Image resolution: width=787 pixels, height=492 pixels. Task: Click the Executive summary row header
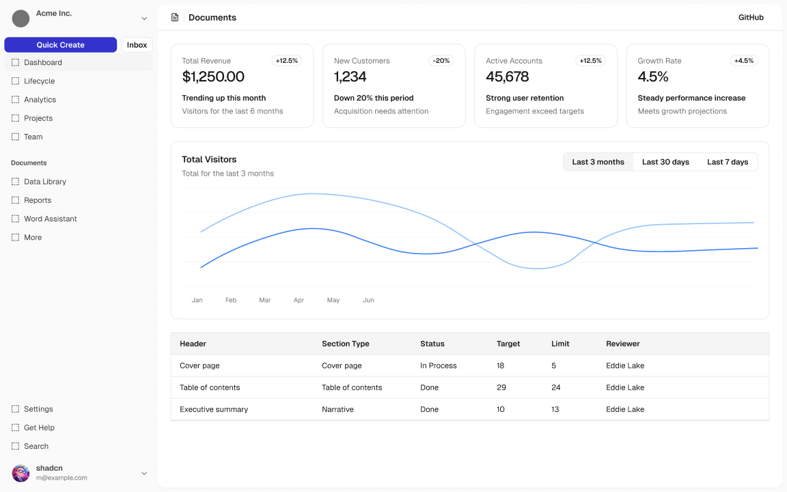click(214, 409)
